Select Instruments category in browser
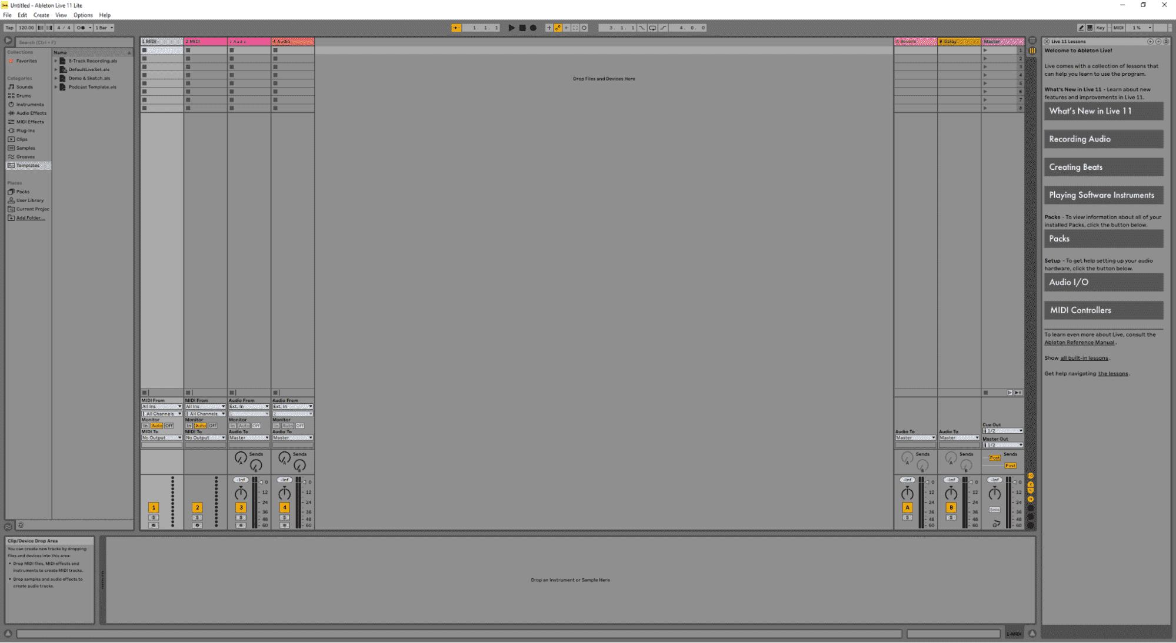This screenshot has height=643, width=1176. pos(29,105)
